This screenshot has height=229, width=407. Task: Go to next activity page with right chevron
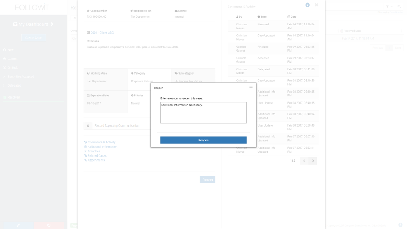click(x=313, y=161)
